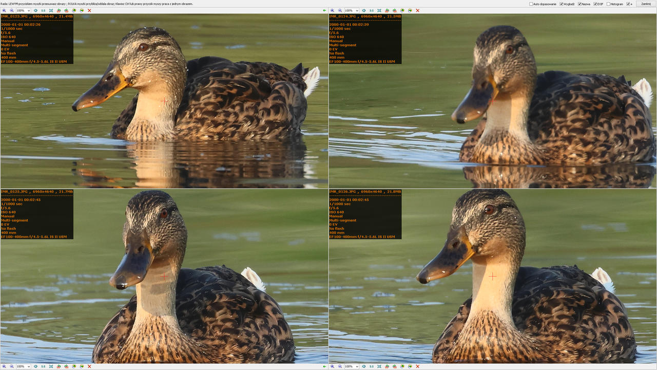The width and height of the screenshot is (657, 370).
Task: Click the duck's eye in IMR_0125.JPG
Action: tap(163, 213)
